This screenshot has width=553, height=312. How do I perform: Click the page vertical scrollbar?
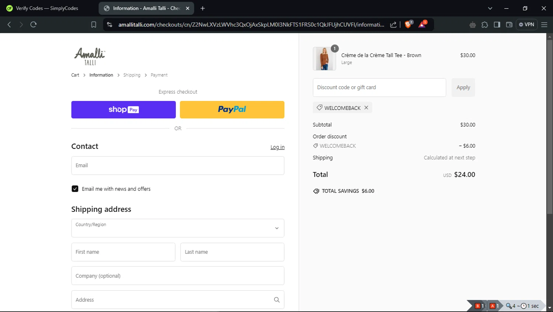click(x=550, y=126)
